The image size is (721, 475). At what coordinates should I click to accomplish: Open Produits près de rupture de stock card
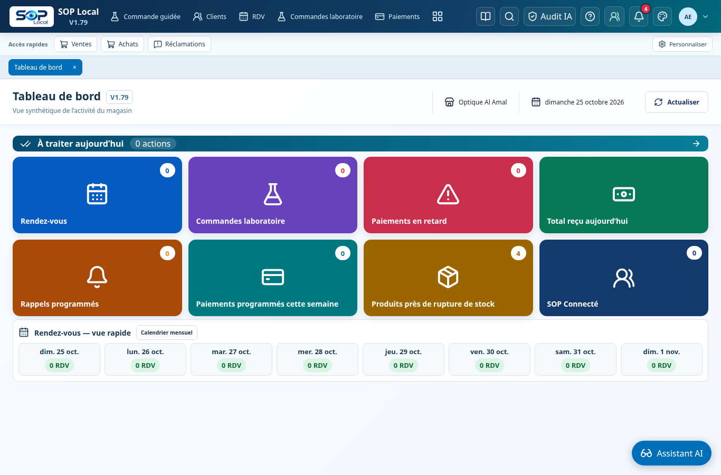tap(448, 278)
